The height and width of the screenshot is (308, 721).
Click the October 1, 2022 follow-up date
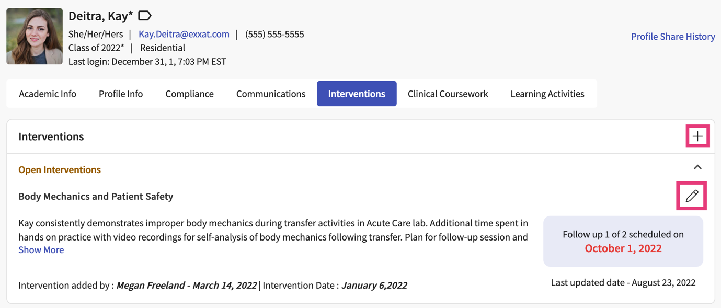click(x=623, y=248)
